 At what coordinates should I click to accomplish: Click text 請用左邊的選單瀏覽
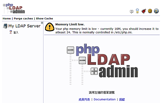click(x=102, y=93)
